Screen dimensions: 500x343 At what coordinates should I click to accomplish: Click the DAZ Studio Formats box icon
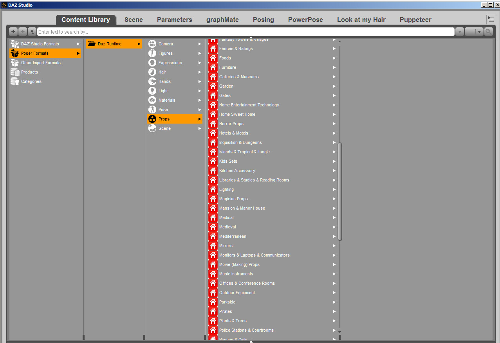pyautogui.click(x=15, y=44)
